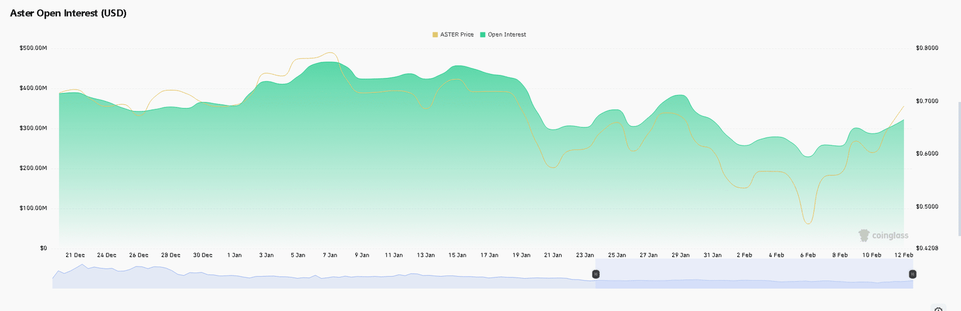Click the yellow ASTER Price color swatch
Image resolution: width=961 pixels, height=311 pixels.
pos(435,35)
